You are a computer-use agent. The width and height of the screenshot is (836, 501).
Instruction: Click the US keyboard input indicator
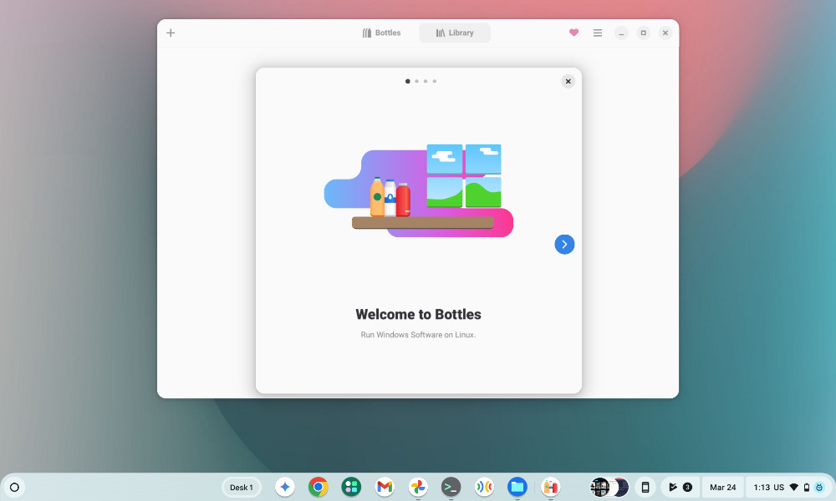coord(779,487)
